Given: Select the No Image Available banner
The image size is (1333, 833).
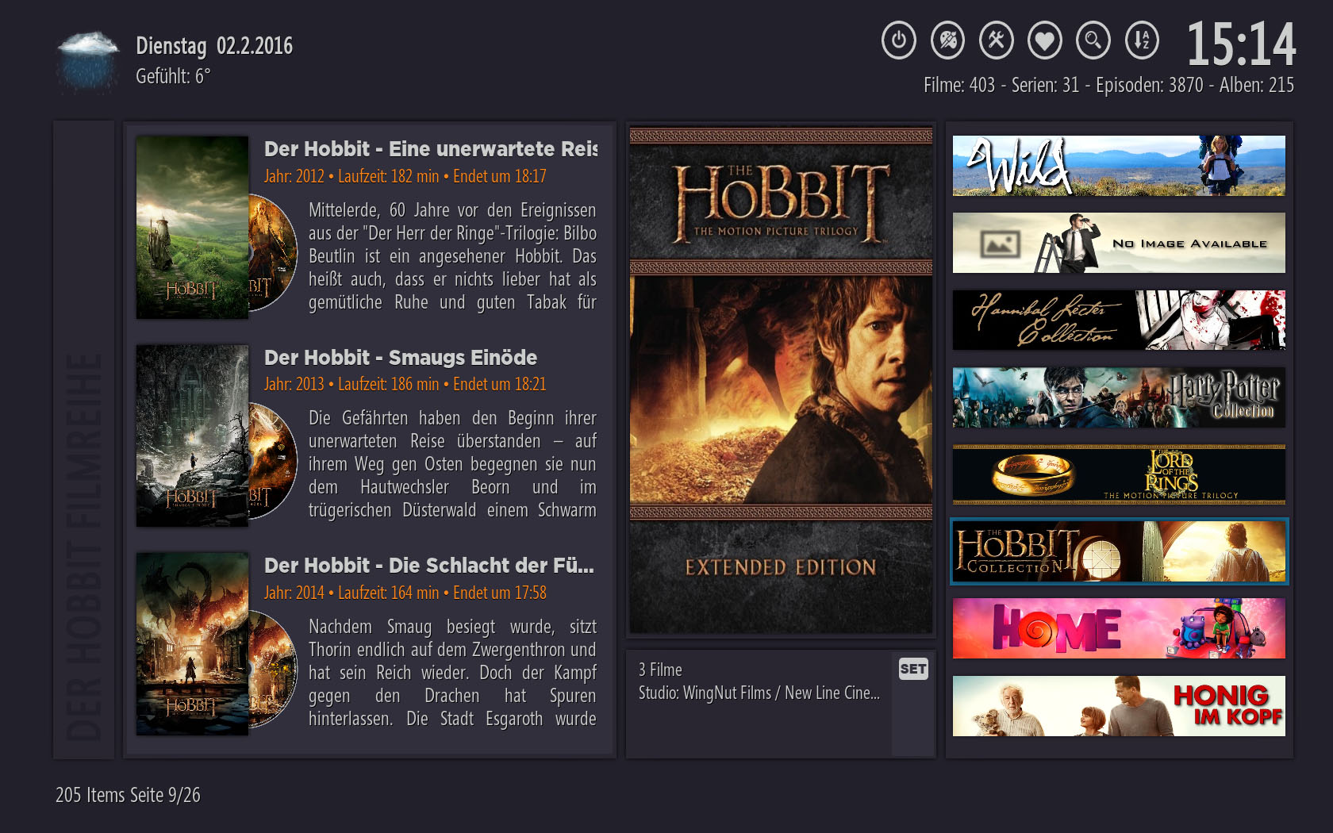Looking at the screenshot, I should 1119,243.
